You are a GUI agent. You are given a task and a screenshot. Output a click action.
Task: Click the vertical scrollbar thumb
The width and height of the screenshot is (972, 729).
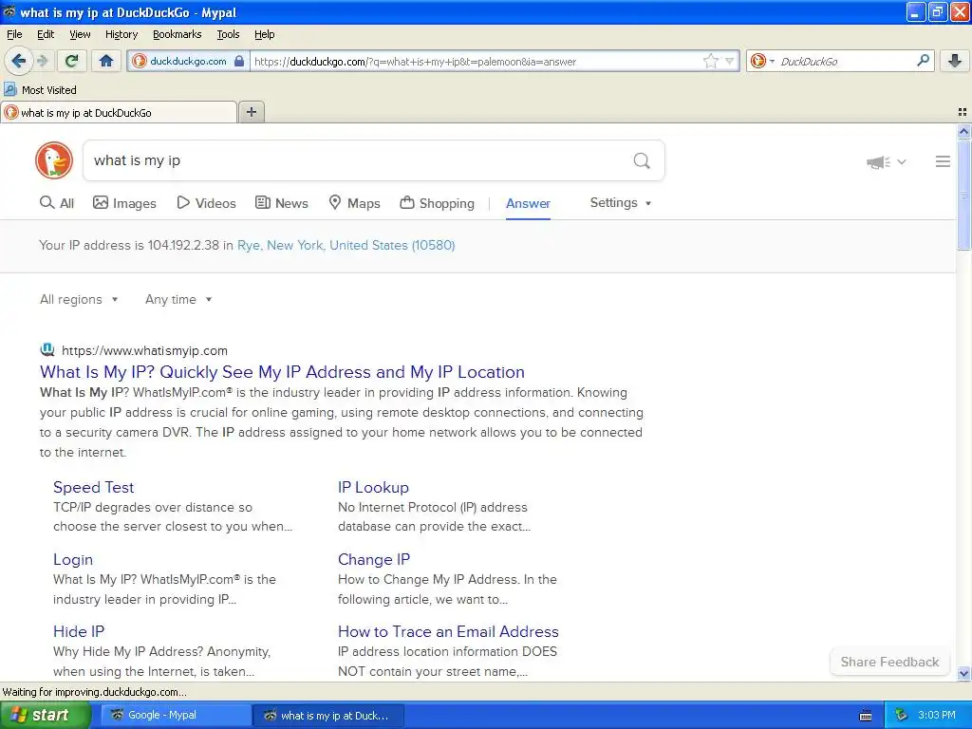pyautogui.click(x=963, y=195)
